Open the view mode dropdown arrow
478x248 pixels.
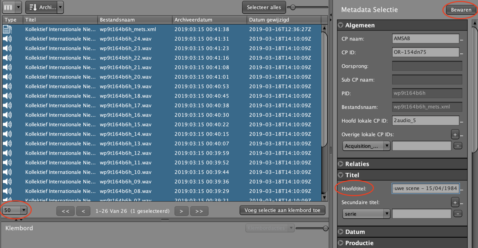18,7
